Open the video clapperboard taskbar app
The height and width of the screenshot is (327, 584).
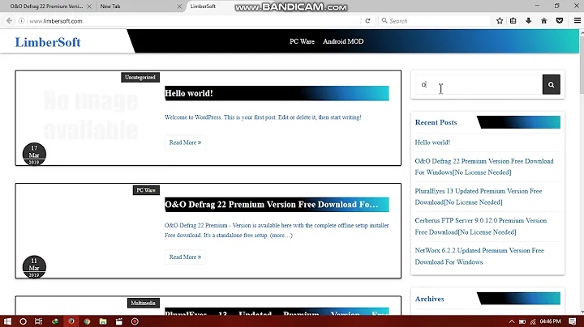click(x=118, y=321)
